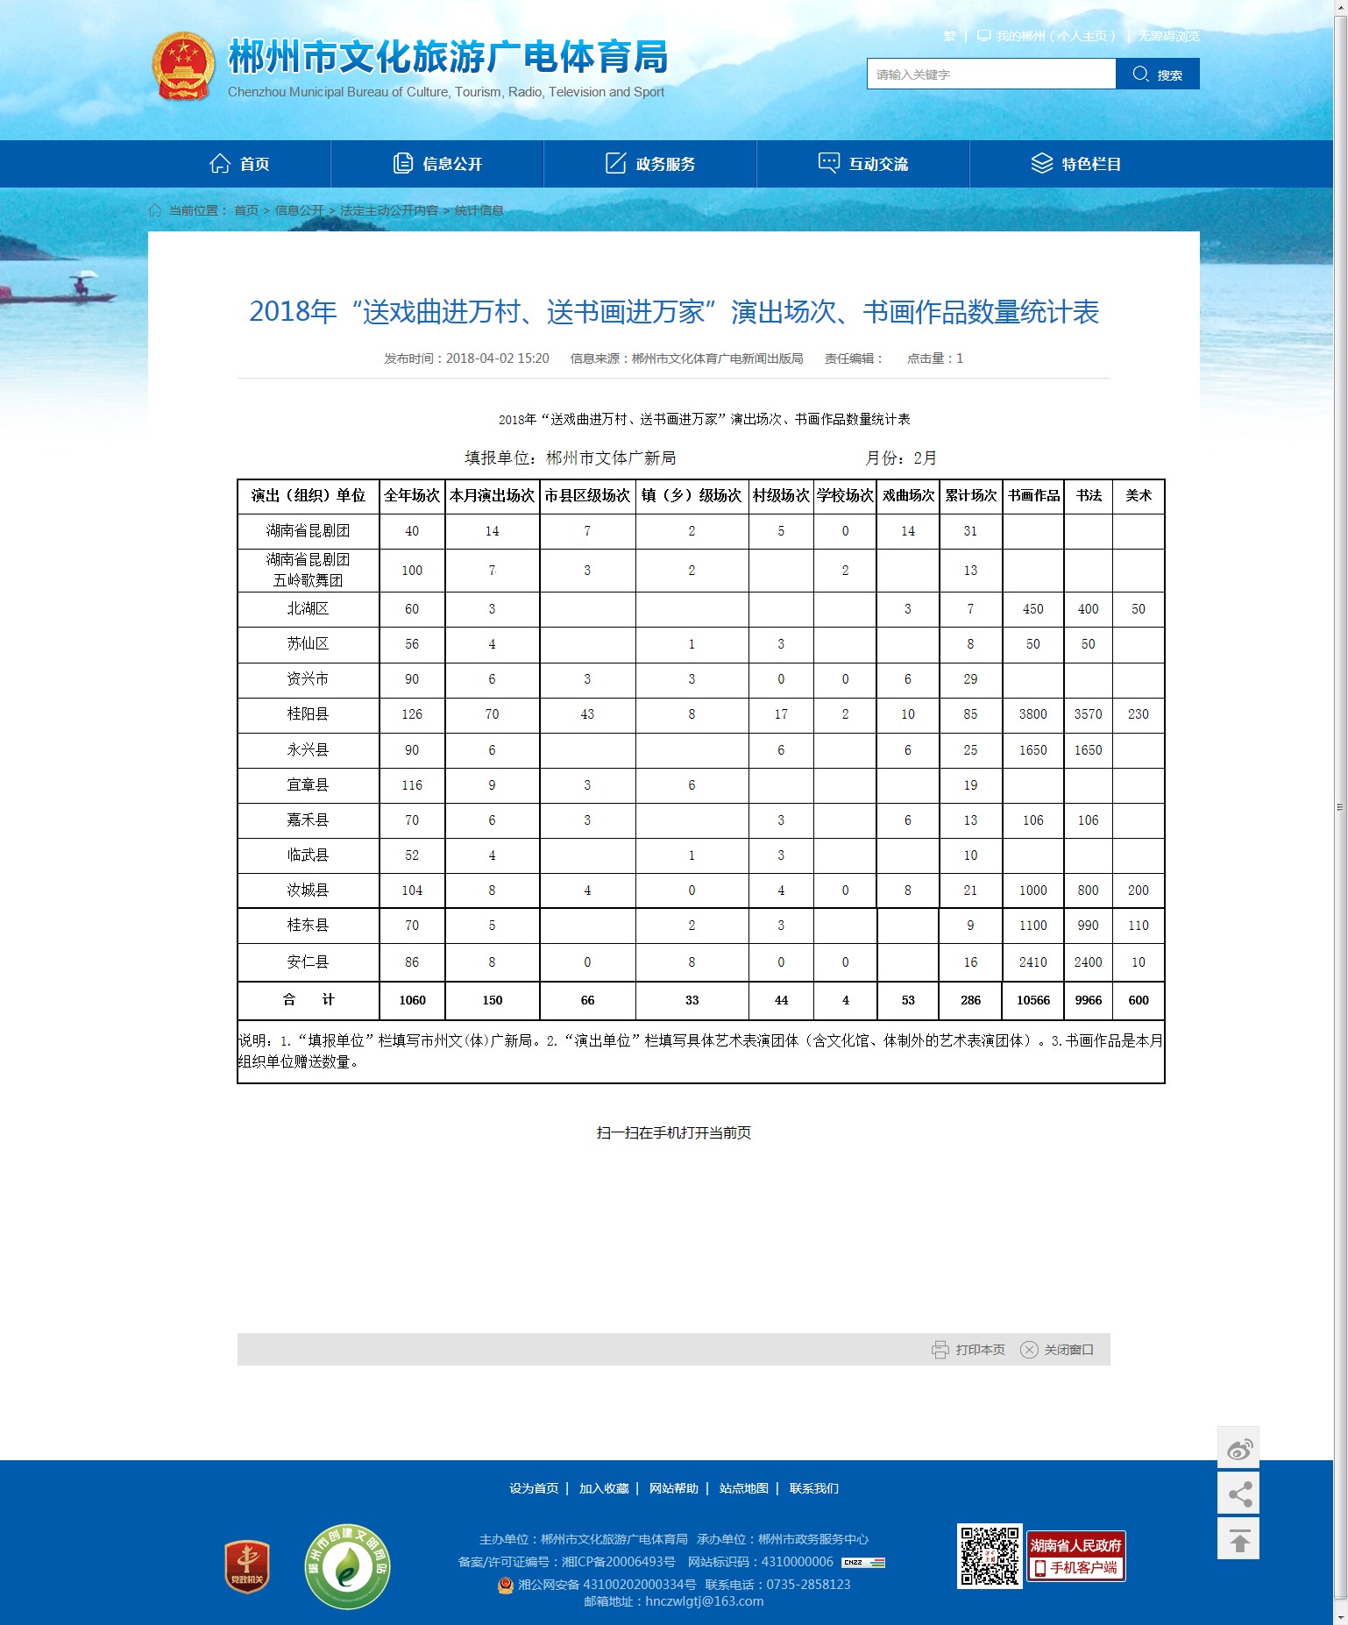
Task: Click the close window X icon
Action: point(1029,1350)
